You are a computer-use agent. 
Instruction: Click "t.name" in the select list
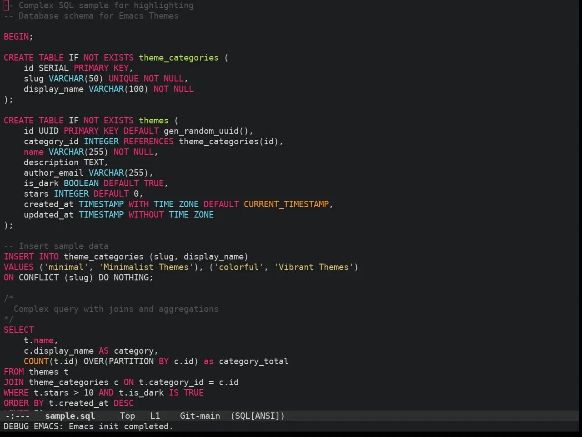point(39,340)
